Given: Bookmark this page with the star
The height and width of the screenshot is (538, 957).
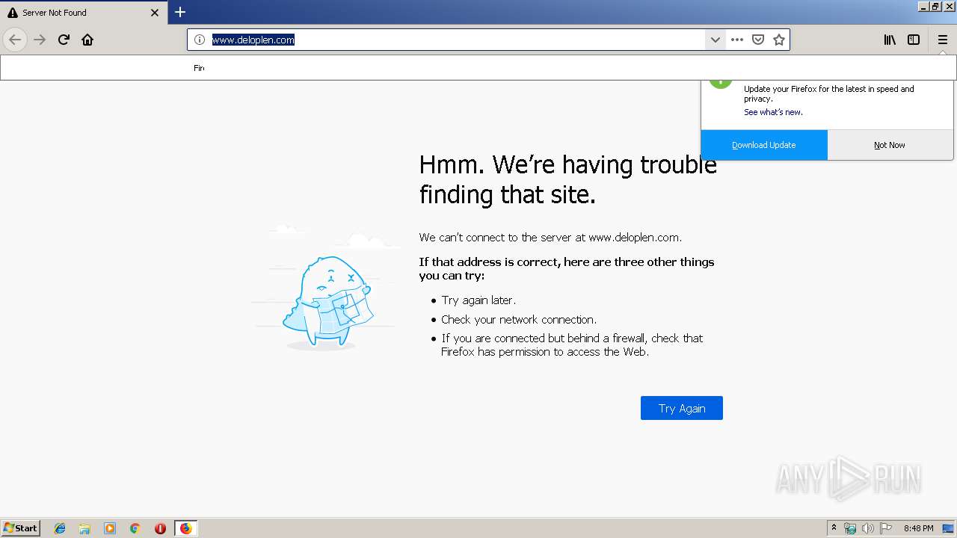Looking at the screenshot, I should point(779,40).
